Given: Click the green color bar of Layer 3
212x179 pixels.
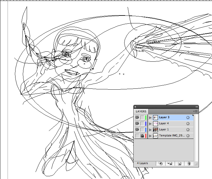Looking at the screenshot, I should 146,117.
